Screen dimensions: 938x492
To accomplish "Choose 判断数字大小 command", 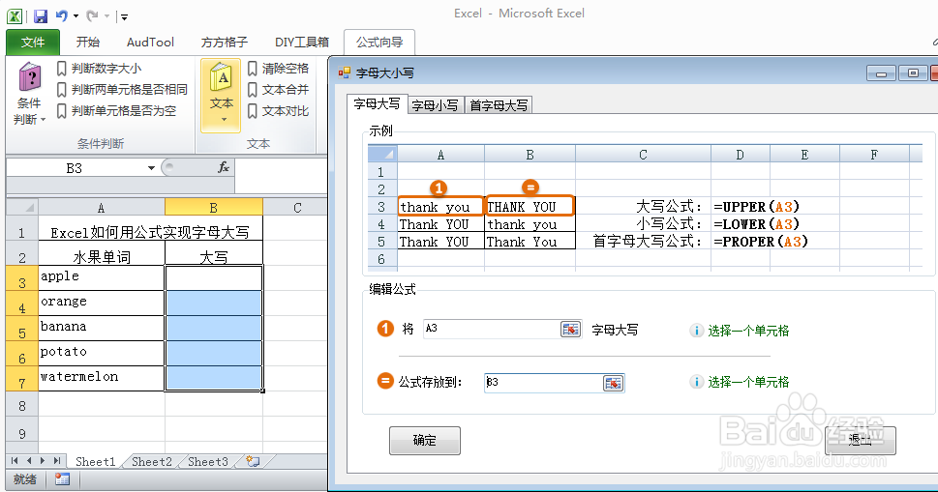I will pos(100,69).
